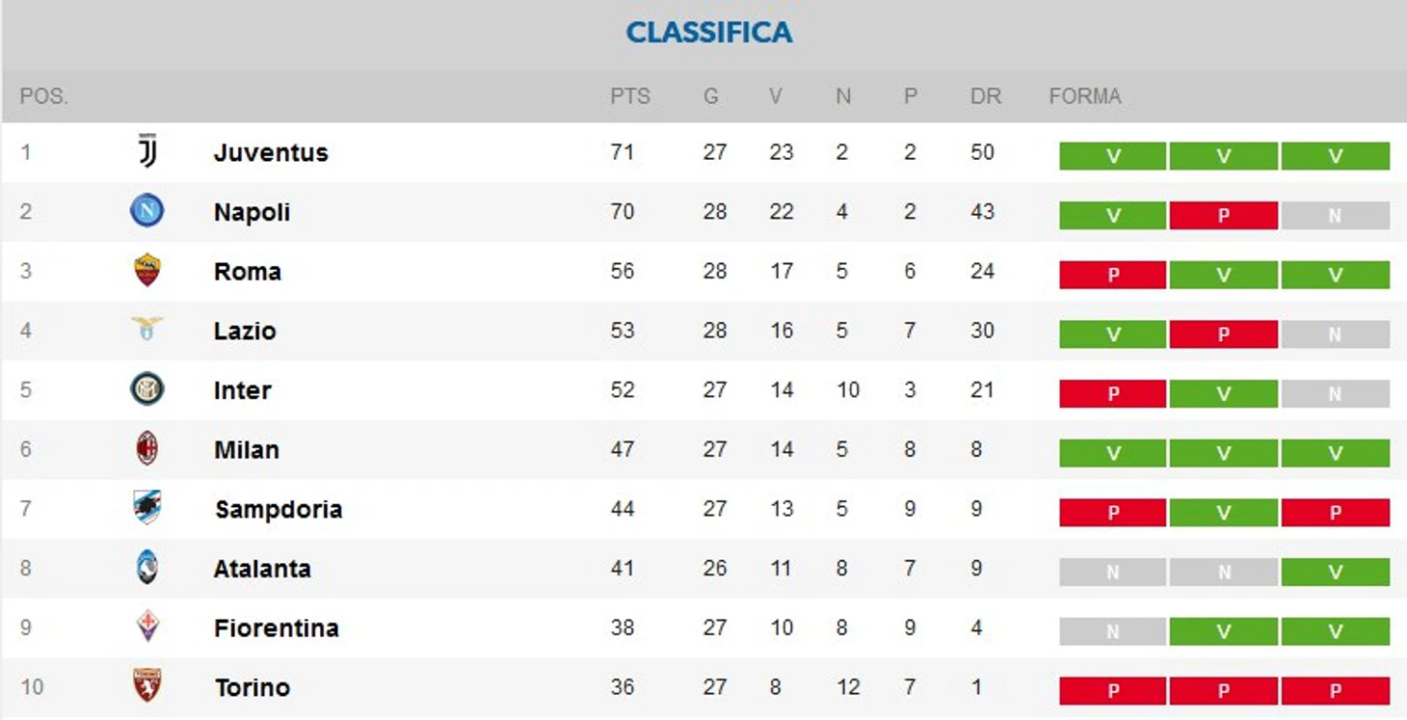
Task: Click Napoli's red P form badge
Action: point(1224,215)
